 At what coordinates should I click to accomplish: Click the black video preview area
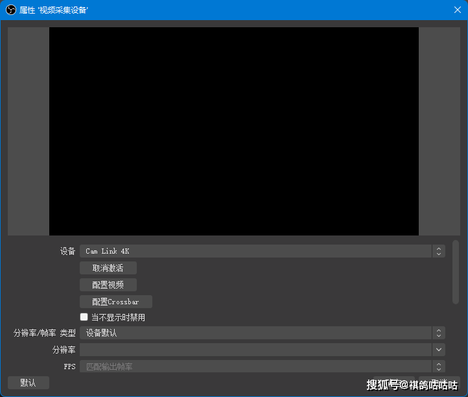234,131
